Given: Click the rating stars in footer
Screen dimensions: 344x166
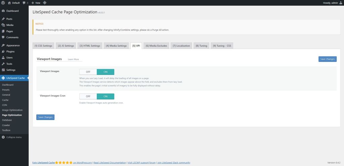Looking at the screenshot, I should tap(63, 163).
